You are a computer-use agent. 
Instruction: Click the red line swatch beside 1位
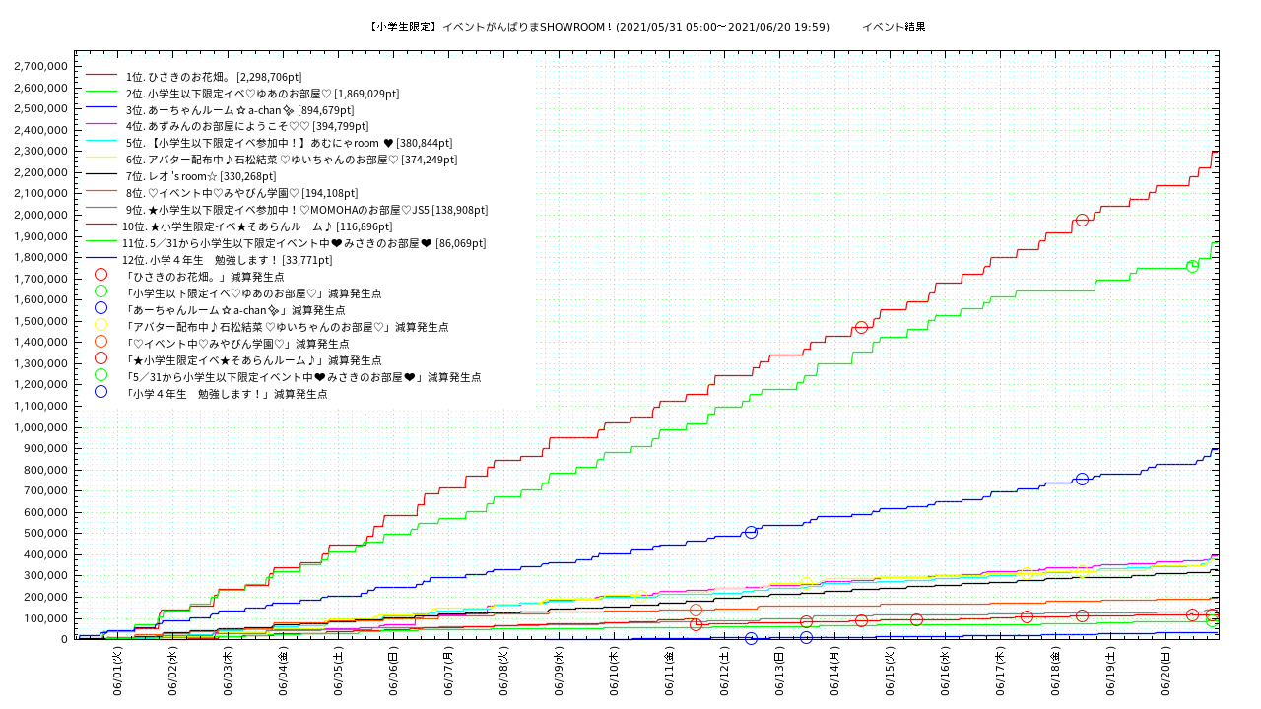tap(100, 75)
